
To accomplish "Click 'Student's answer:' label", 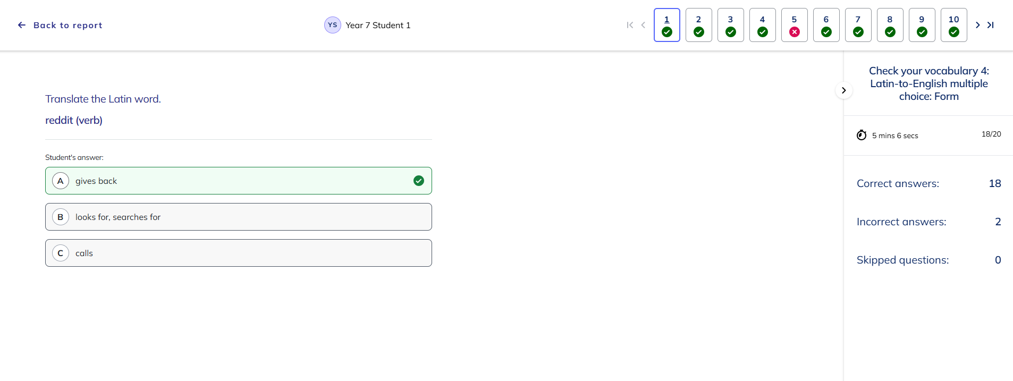I will click(x=74, y=157).
